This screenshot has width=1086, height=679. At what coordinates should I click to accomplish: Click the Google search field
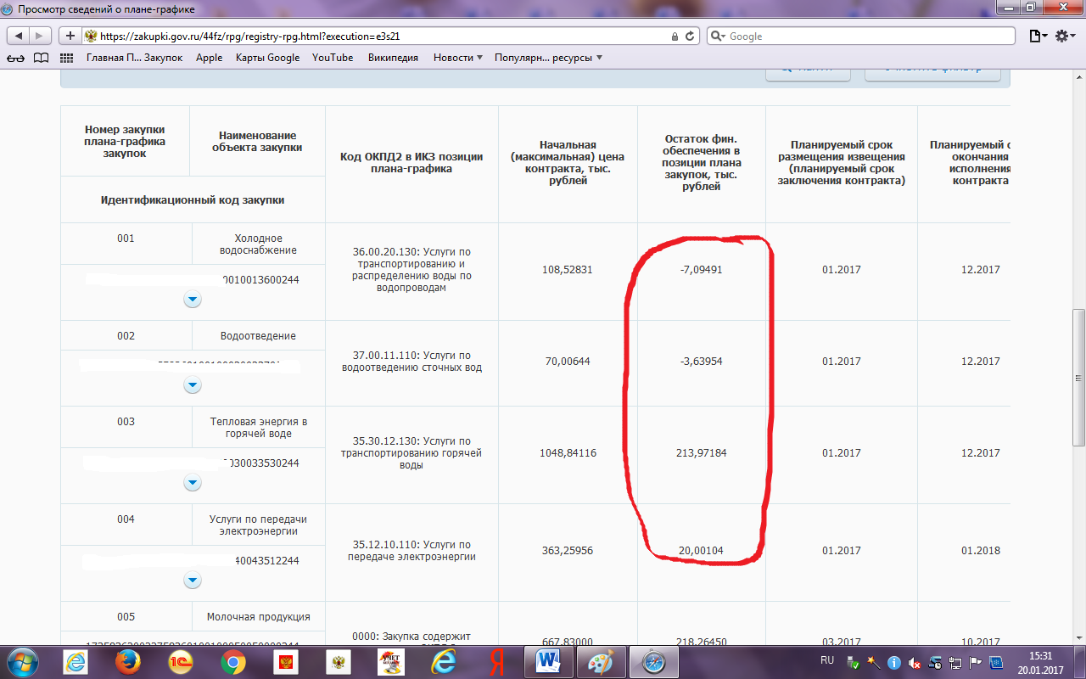tap(865, 36)
